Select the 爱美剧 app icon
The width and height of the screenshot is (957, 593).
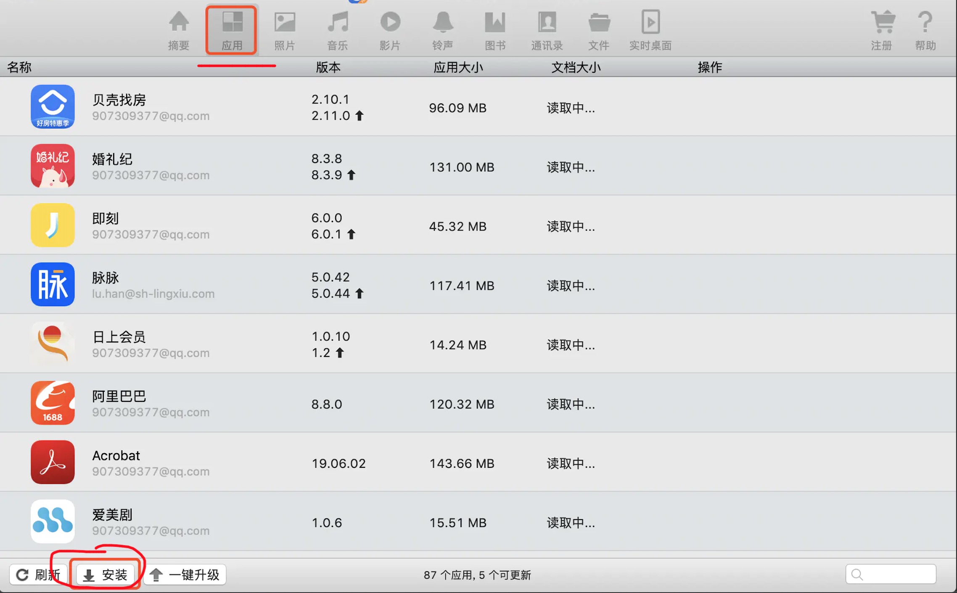coord(53,521)
